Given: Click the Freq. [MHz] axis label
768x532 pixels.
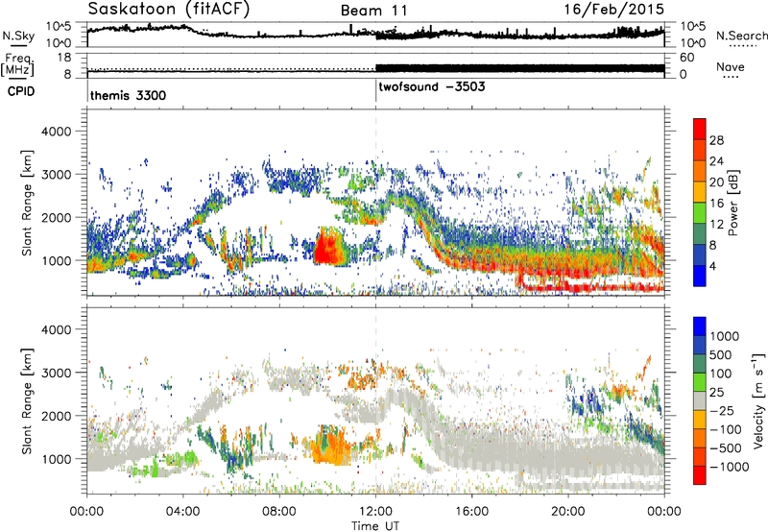Looking at the screenshot, I should (18, 65).
